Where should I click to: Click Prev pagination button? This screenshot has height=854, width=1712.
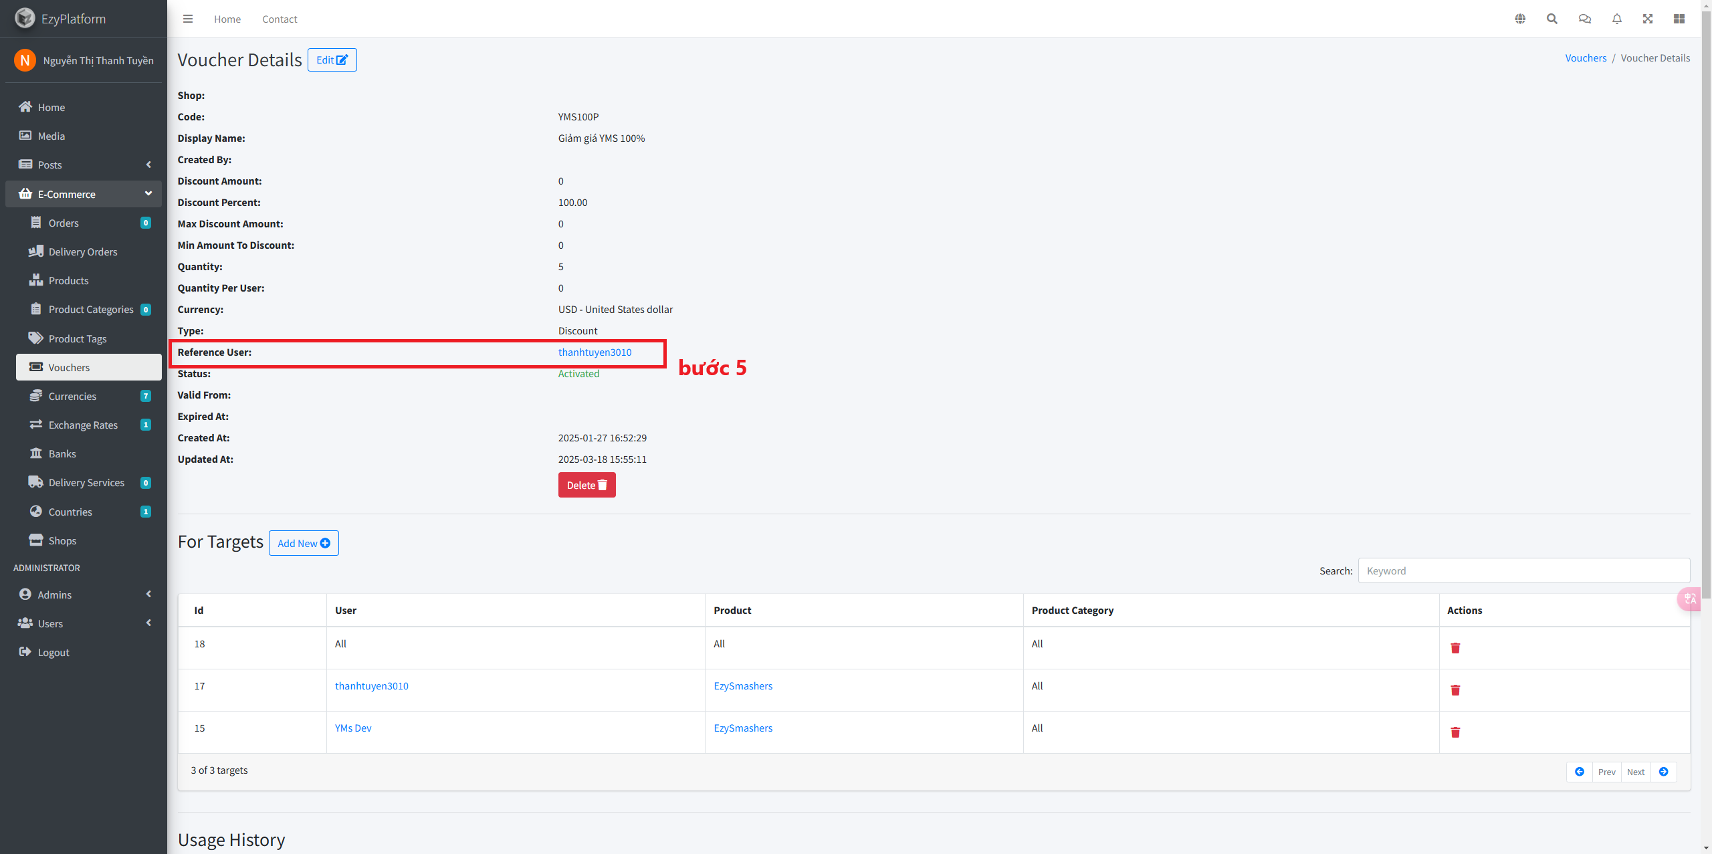pos(1606,772)
